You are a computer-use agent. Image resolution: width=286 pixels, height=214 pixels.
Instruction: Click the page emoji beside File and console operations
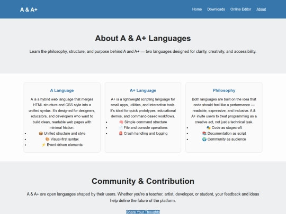[x=120, y=128]
